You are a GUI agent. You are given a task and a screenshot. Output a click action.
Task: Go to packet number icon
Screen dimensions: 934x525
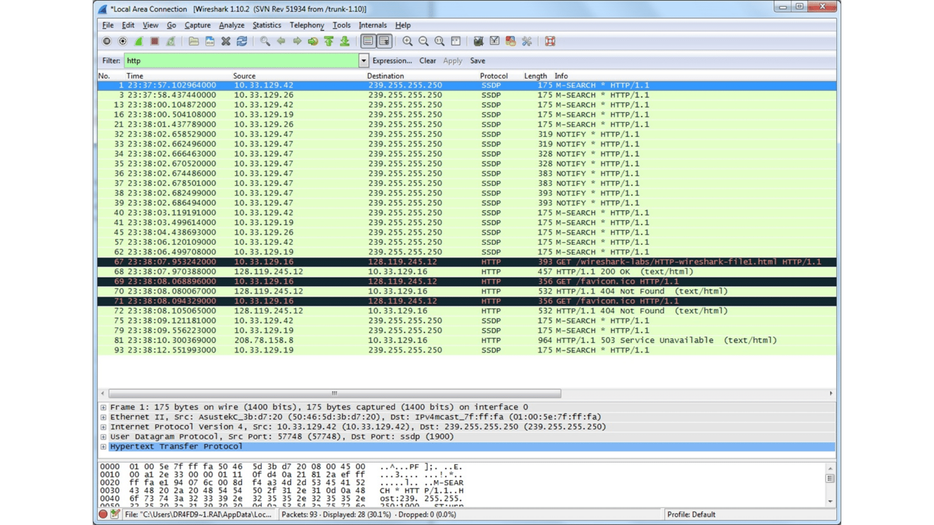(313, 41)
